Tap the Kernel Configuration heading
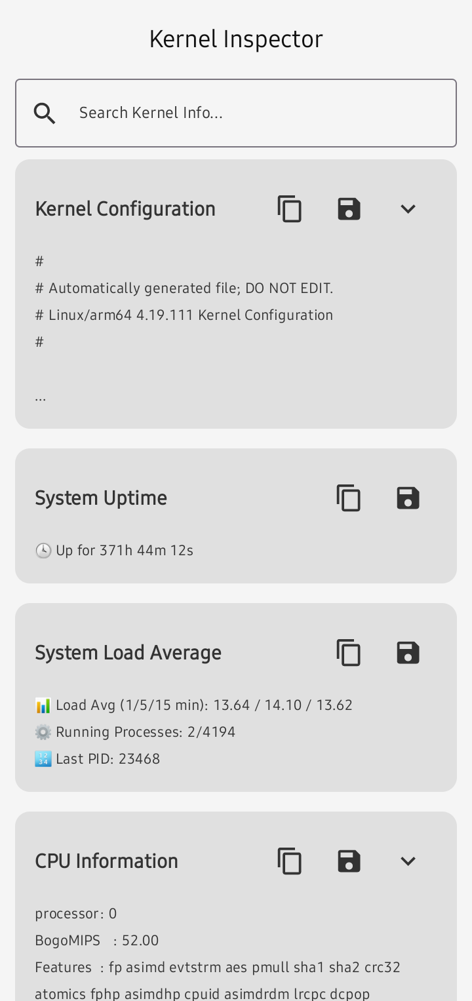The width and height of the screenshot is (472, 1001). 125,209
